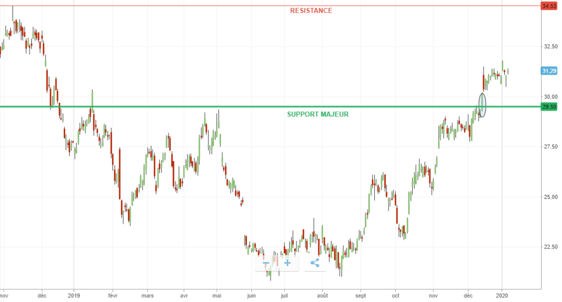Open the share chart icon
The image size is (562, 302).
(315, 263)
